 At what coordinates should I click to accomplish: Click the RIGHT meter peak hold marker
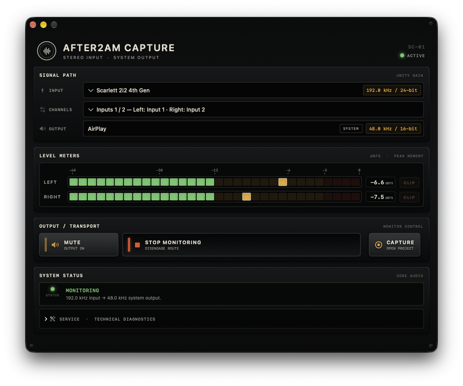(x=247, y=197)
